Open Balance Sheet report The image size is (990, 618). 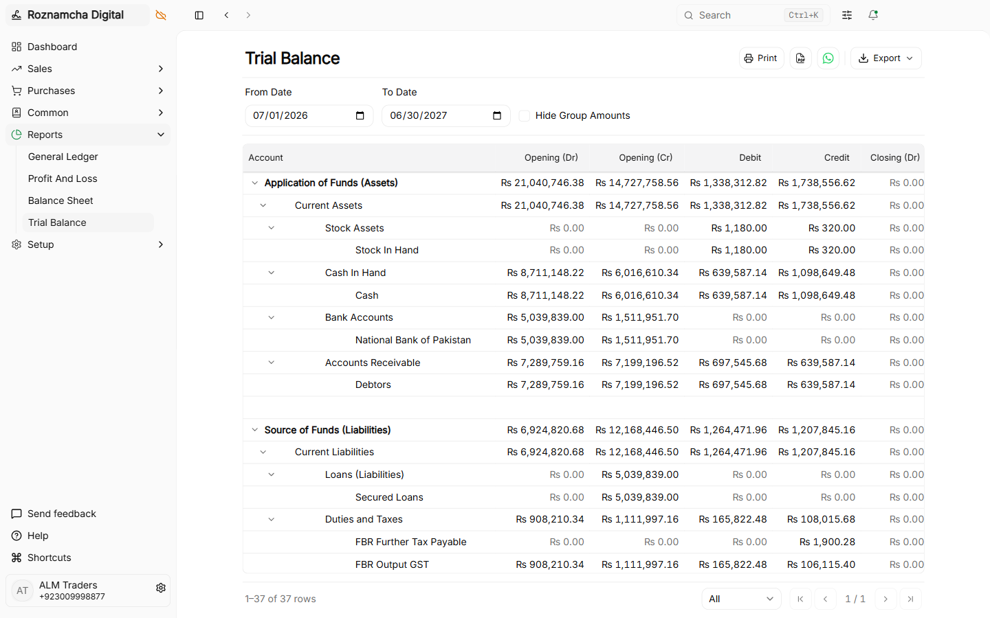point(88,201)
